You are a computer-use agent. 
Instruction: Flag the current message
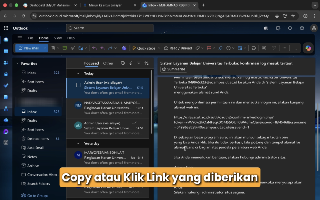(208, 48)
